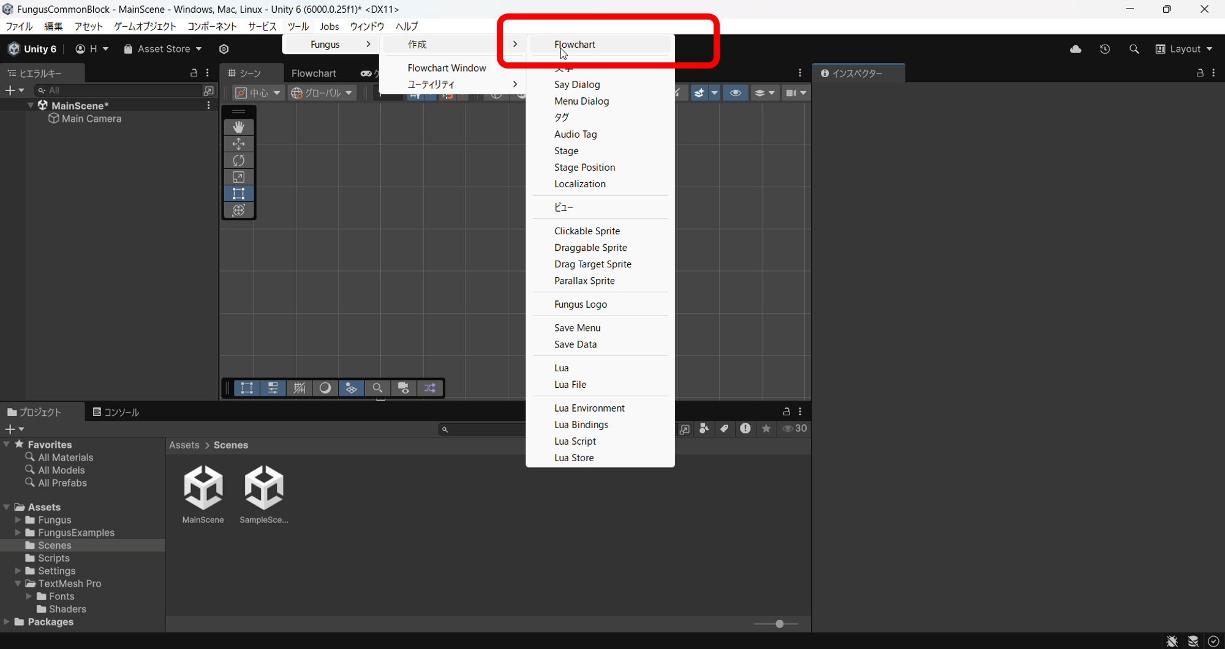Viewport: 1225px width, 649px height.
Task: Select the Hand tool in the scene view
Action: click(x=238, y=127)
